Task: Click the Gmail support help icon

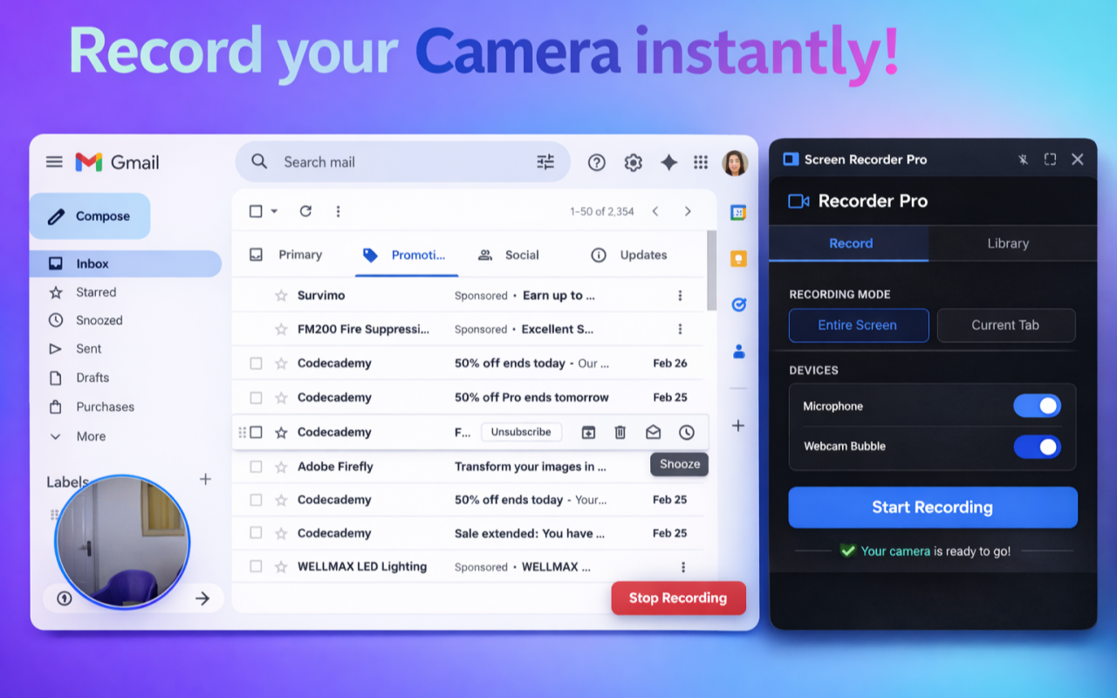Action: coord(597,162)
